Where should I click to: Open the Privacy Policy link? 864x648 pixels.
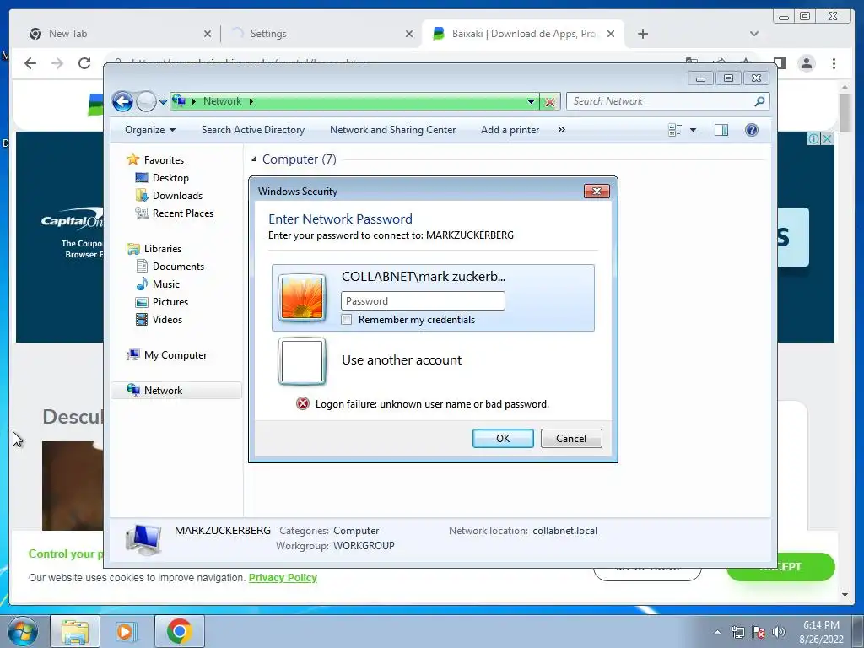coord(283,577)
